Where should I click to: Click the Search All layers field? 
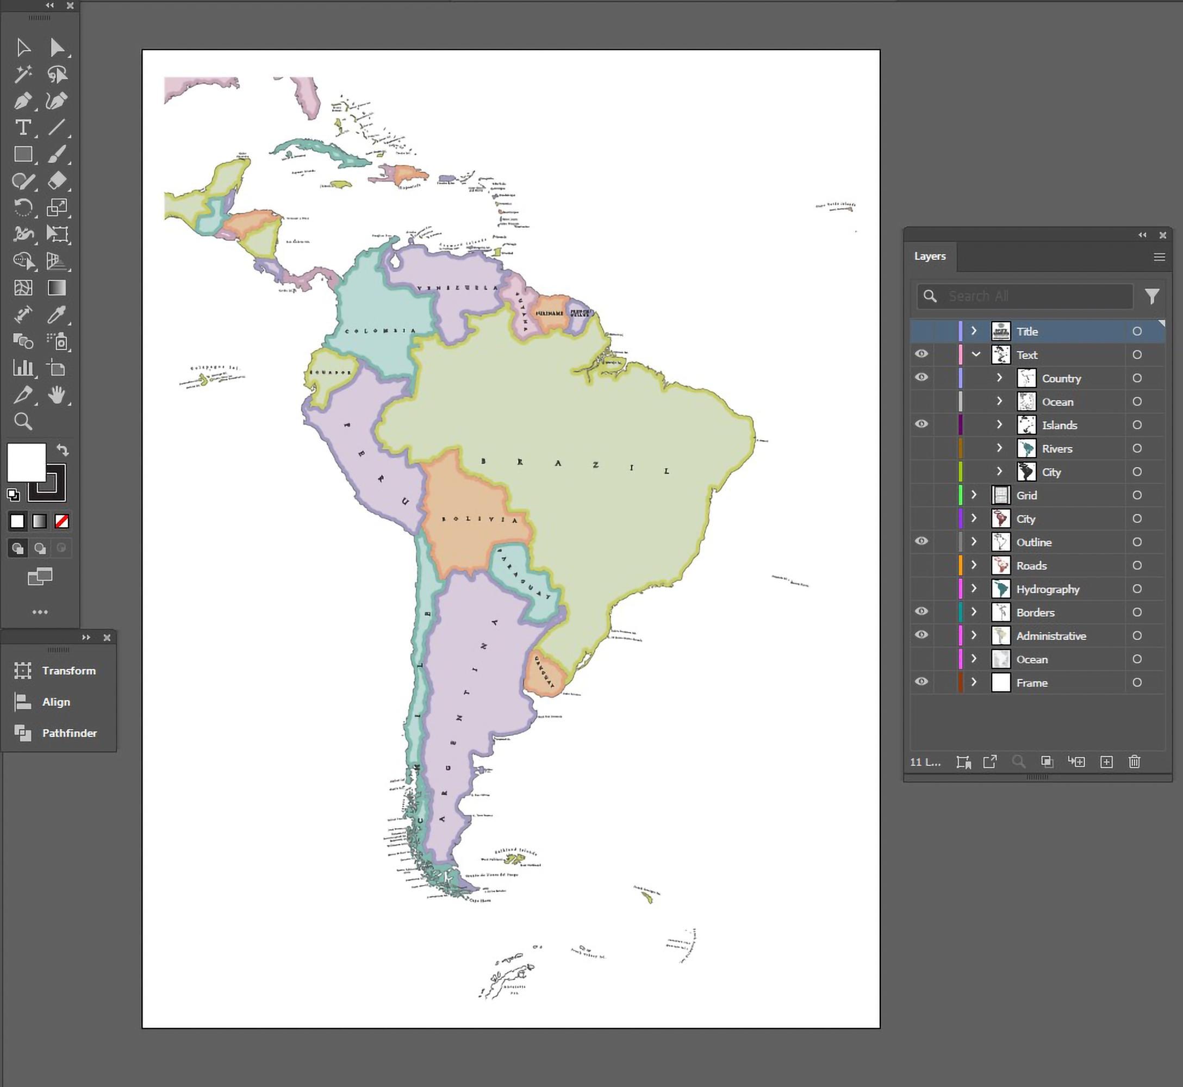[x=1025, y=296]
